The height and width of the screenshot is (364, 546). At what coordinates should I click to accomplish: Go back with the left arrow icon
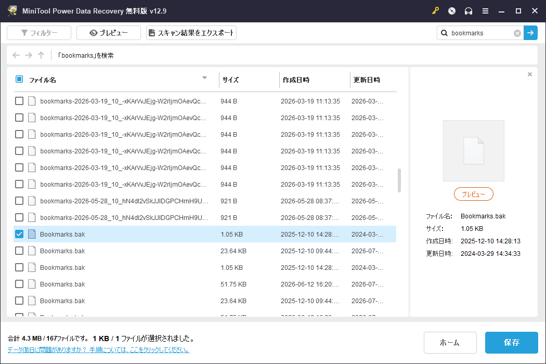(x=16, y=55)
